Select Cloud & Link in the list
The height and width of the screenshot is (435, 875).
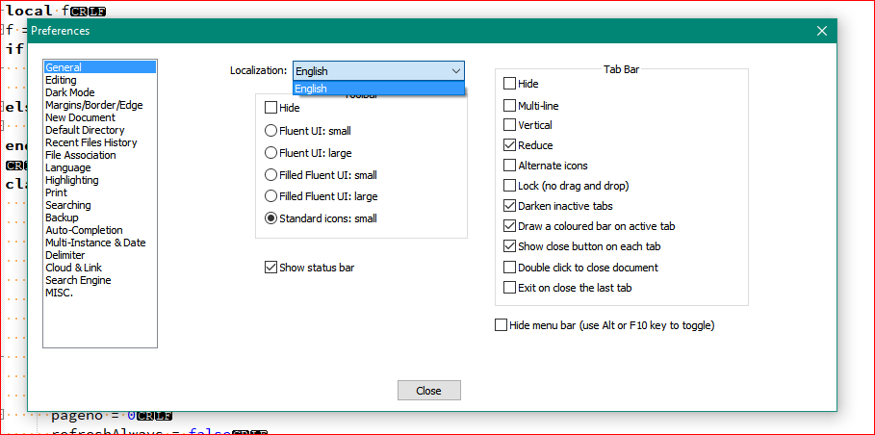[74, 269]
